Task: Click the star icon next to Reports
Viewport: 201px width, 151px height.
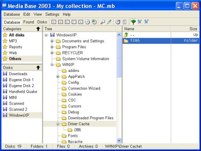Action: coord(5,47)
